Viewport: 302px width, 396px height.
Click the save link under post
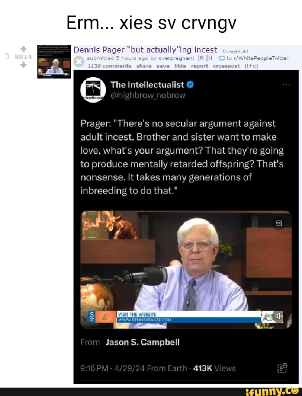tap(163, 66)
